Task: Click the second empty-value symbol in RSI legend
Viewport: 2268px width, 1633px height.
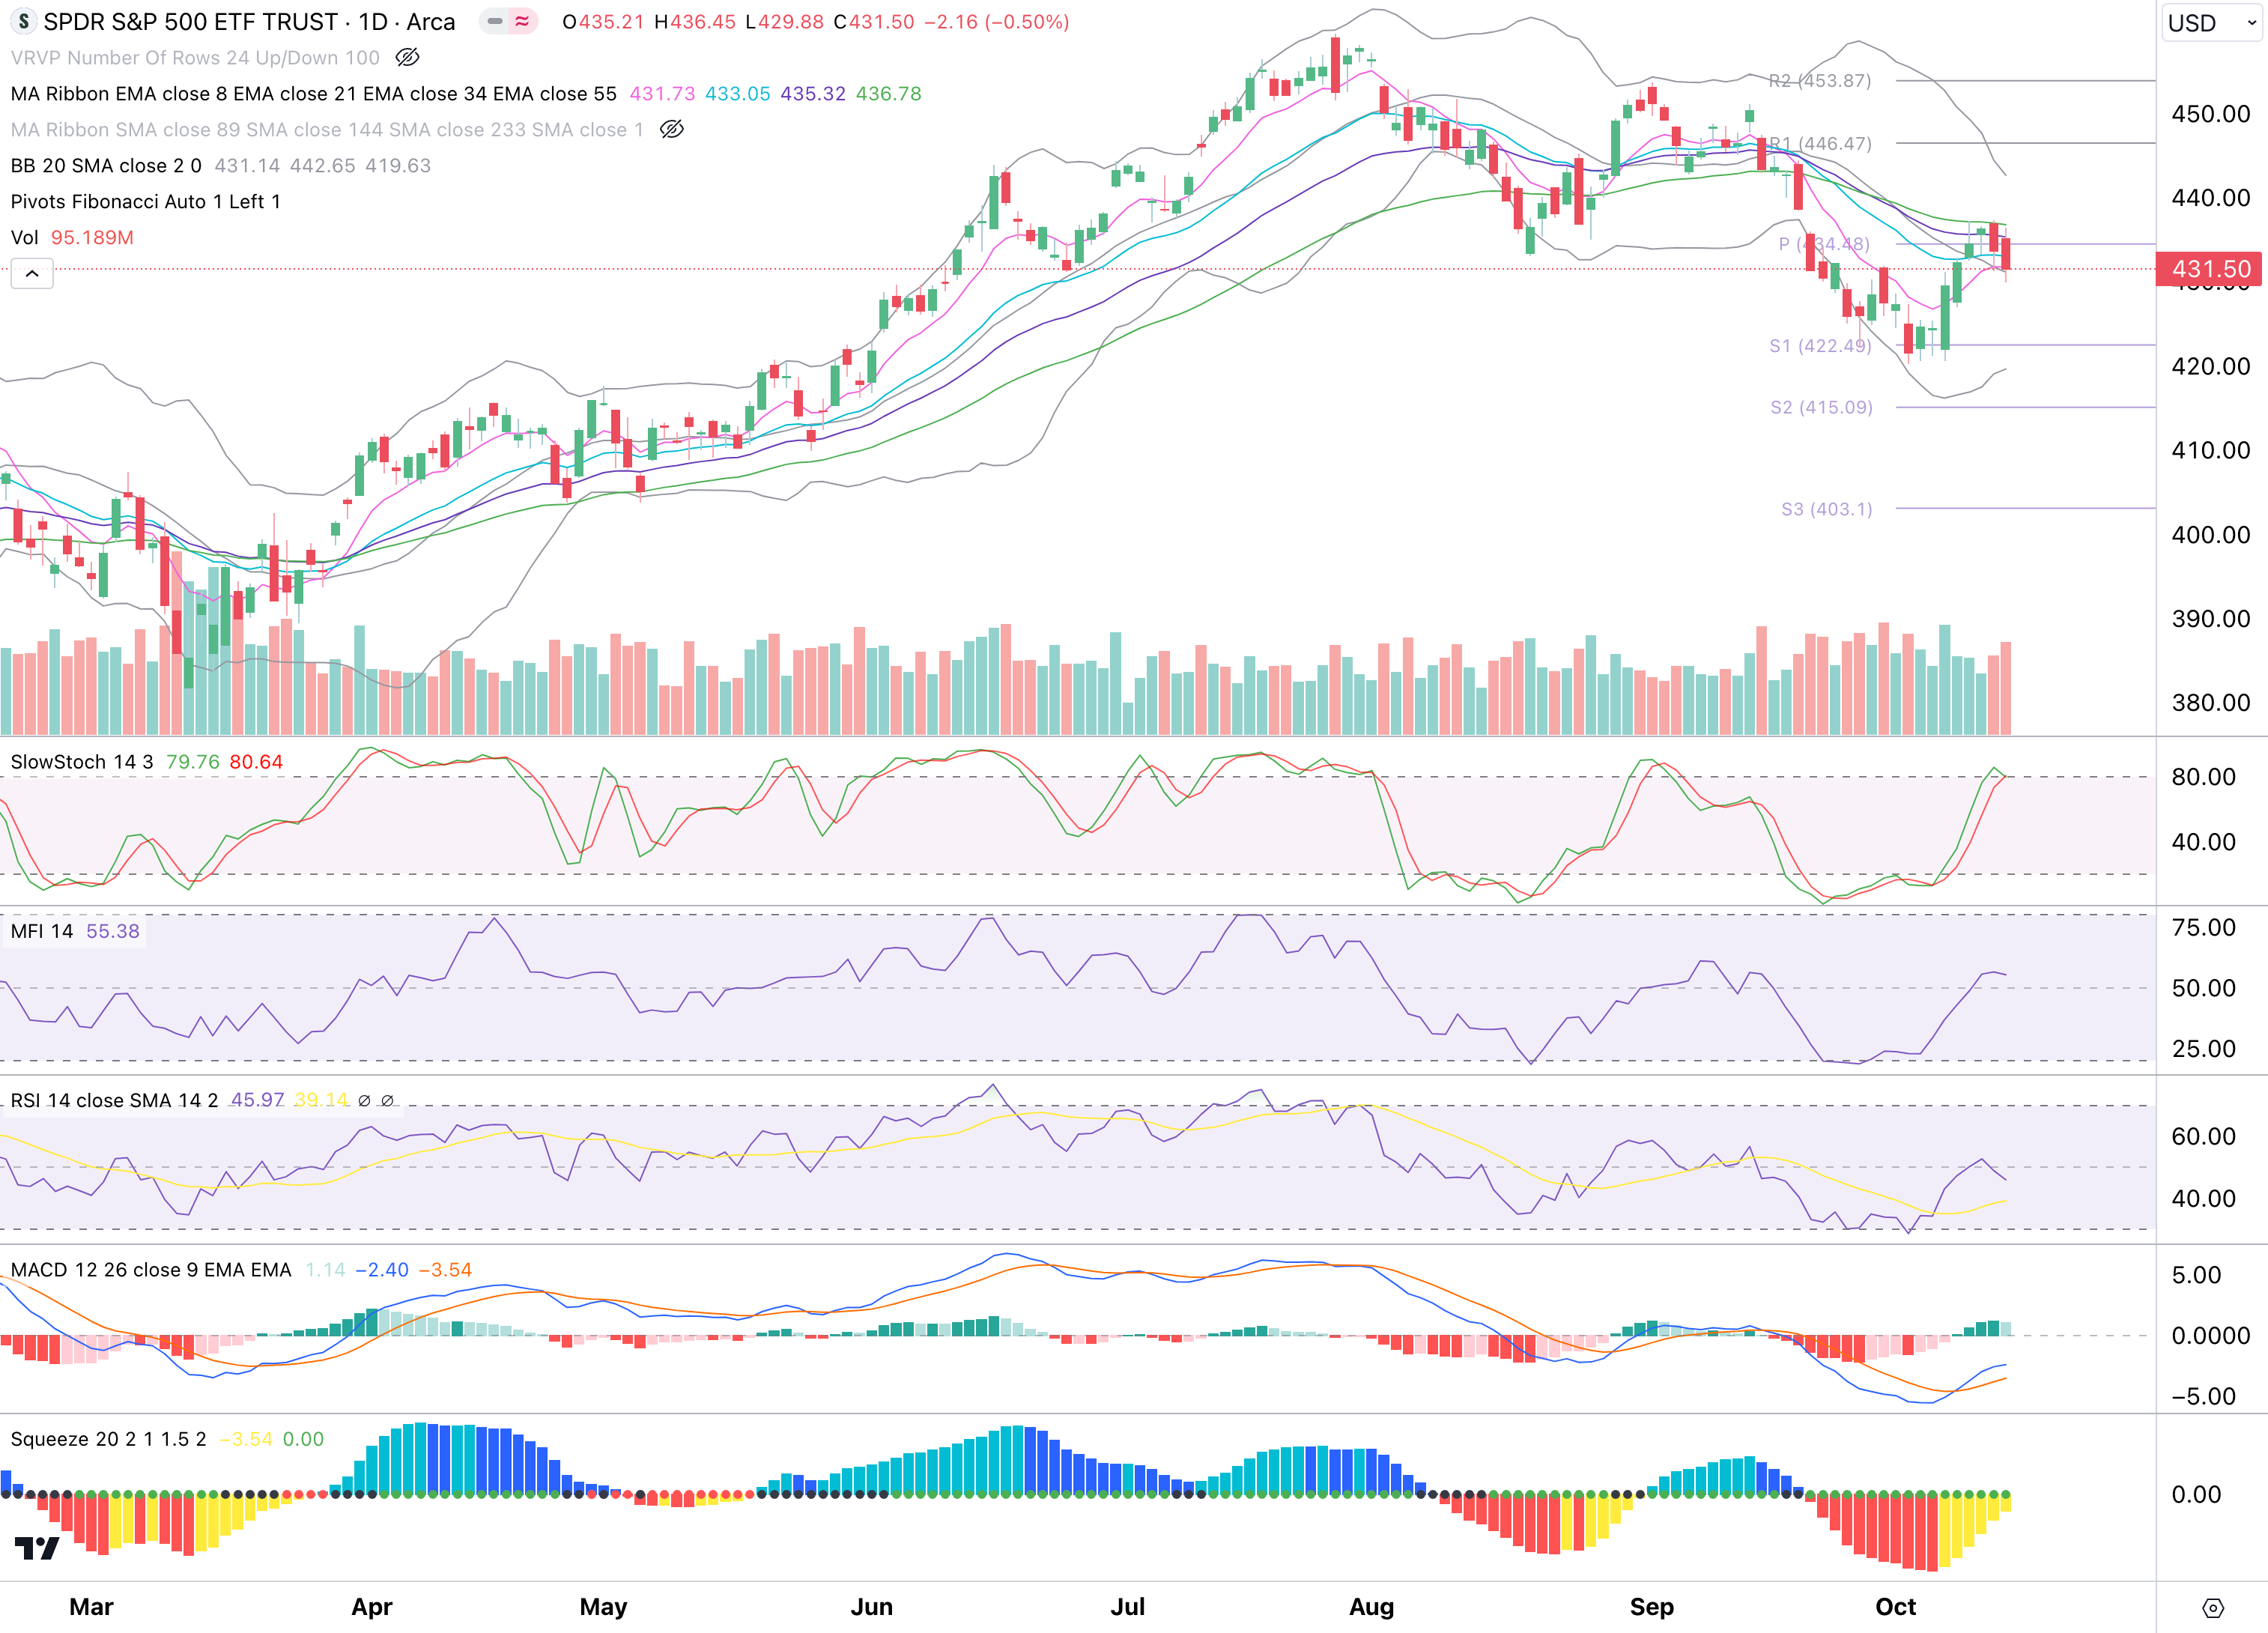Action: click(x=388, y=1100)
